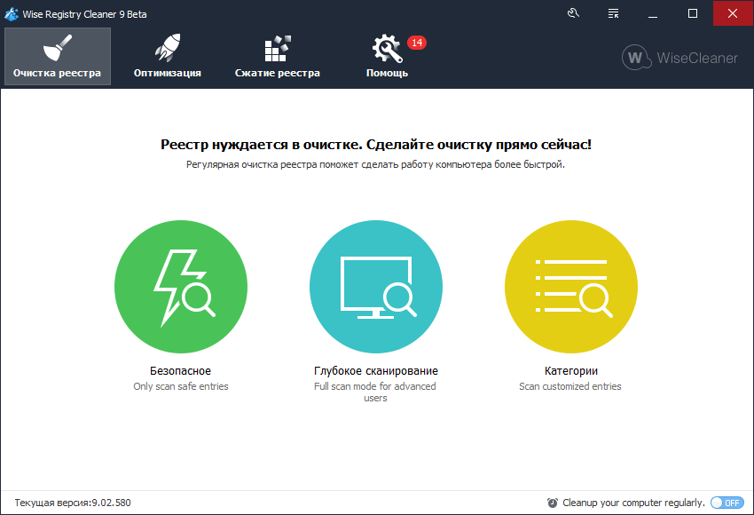Open the Очистка реестра tab
754x515 pixels.
pos(58,56)
